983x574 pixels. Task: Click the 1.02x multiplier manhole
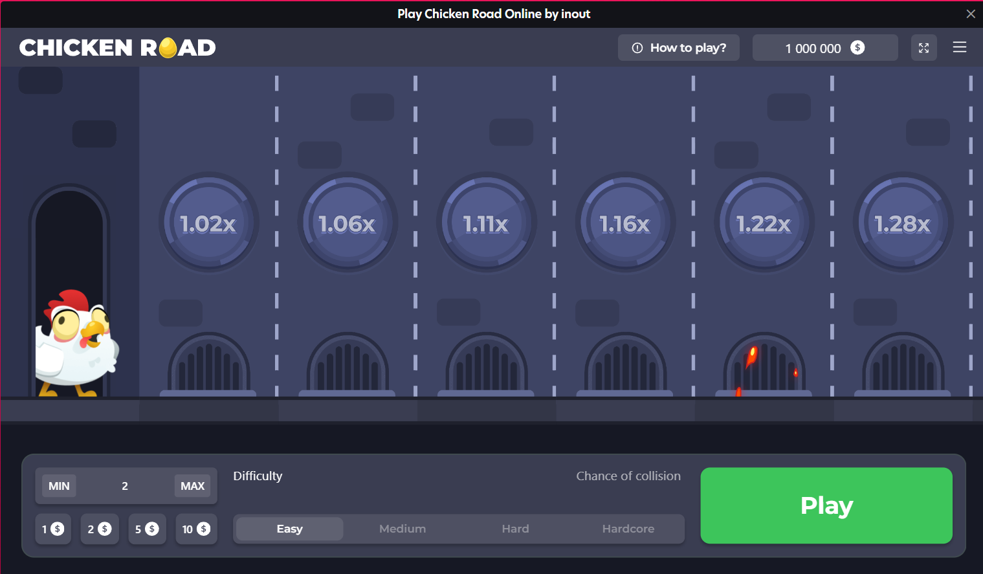point(208,223)
